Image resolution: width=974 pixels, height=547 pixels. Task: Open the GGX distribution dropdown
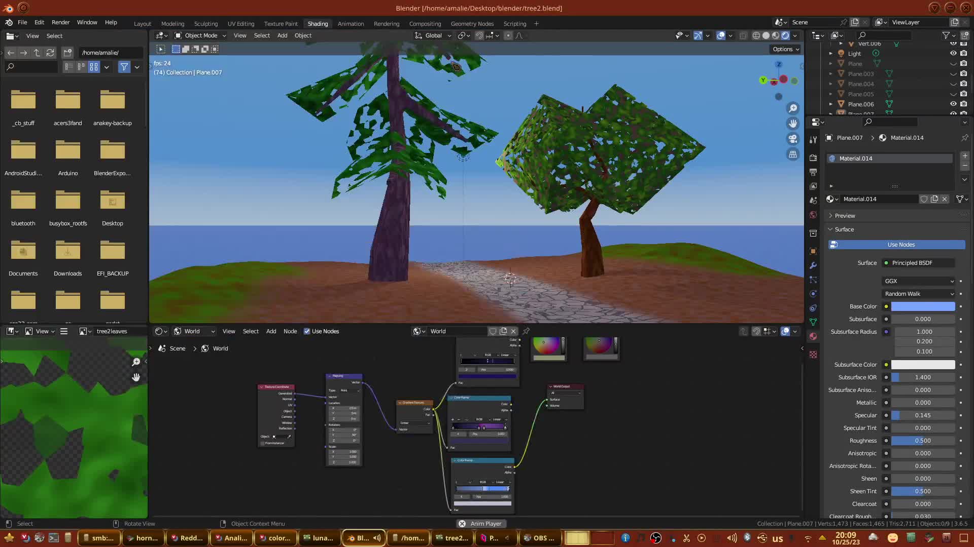(919, 281)
